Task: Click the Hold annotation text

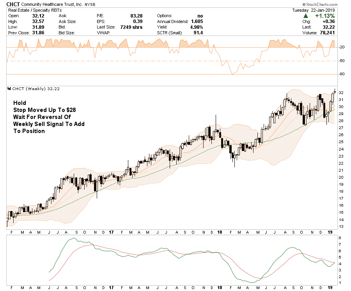Action: point(20,103)
